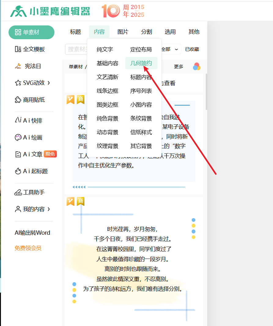Open 商用贴纸 puzzle piece icon
Viewport: 273px width, 326px height.
tap(18, 100)
